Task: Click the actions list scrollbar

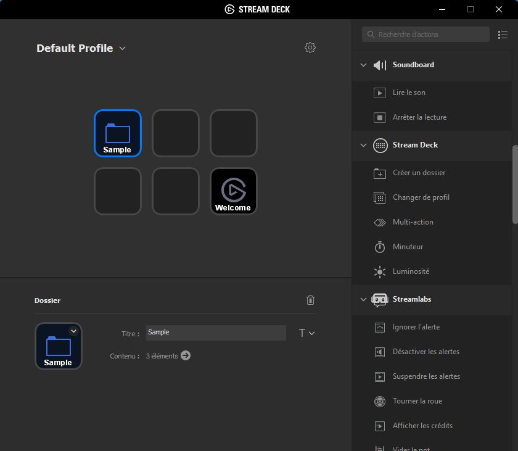Action: tap(515, 184)
